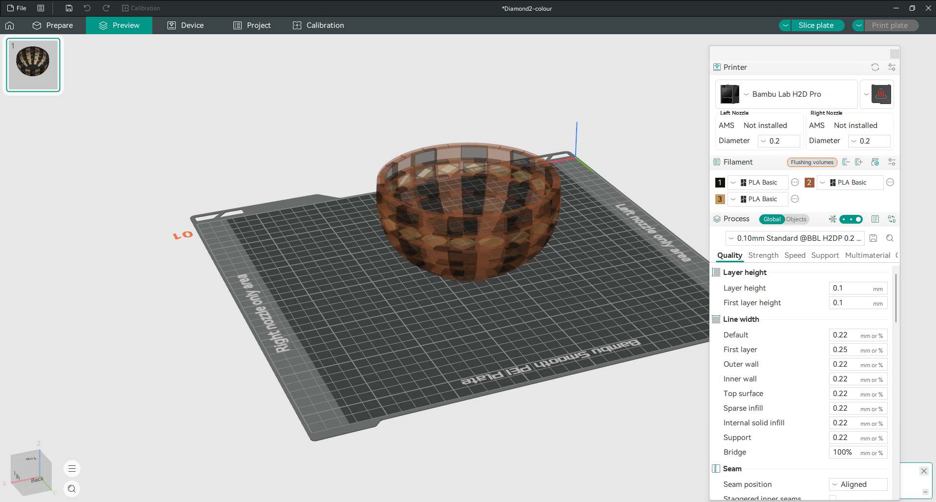
Task: Open filament 3 PLA Basic dropdown
Action: coord(758,199)
